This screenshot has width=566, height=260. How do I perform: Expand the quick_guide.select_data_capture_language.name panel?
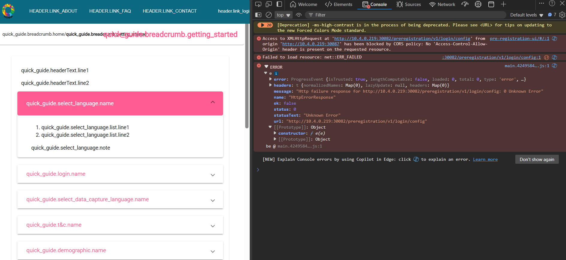coord(120,199)
